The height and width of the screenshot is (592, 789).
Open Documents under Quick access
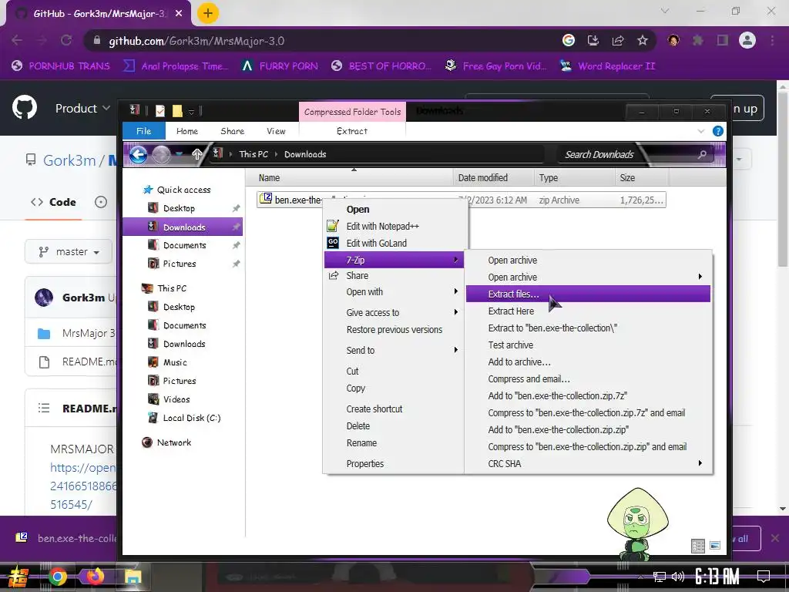tap(184, 245)
